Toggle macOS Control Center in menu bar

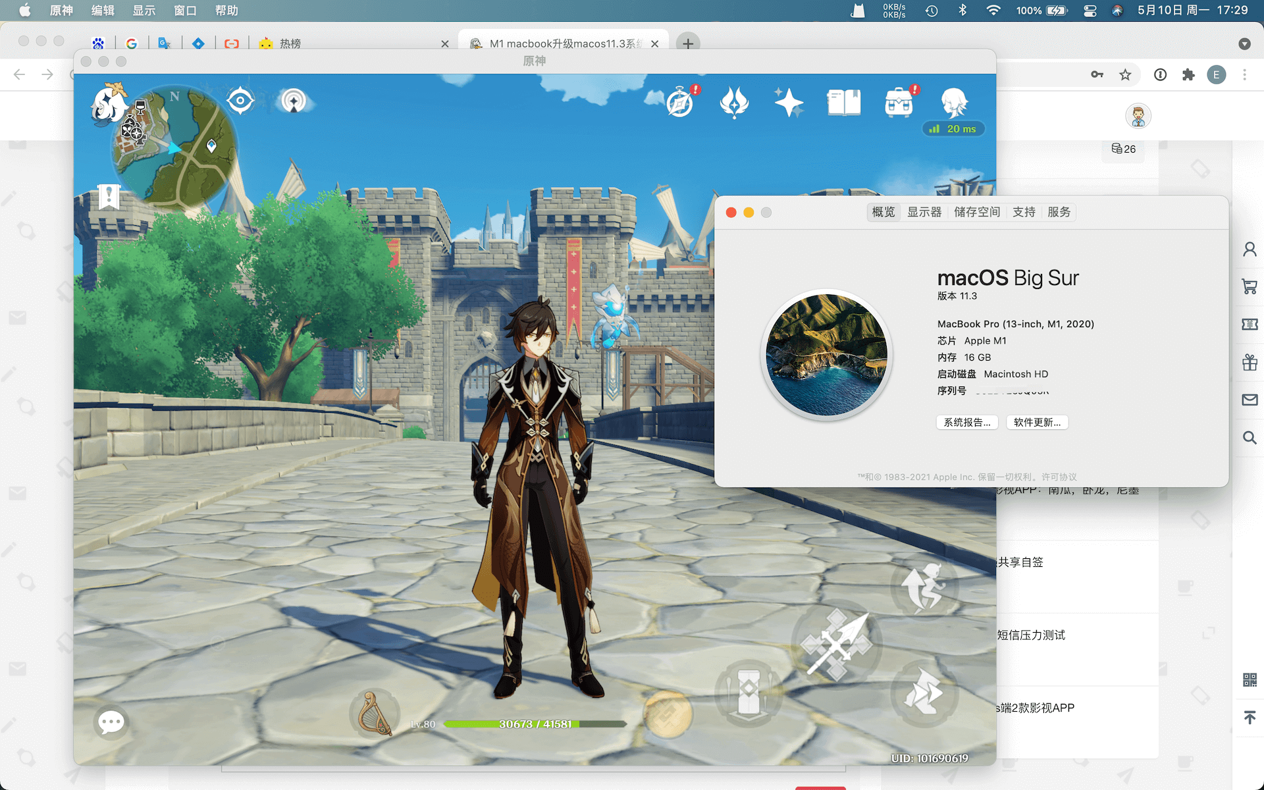click(1090, 11)
